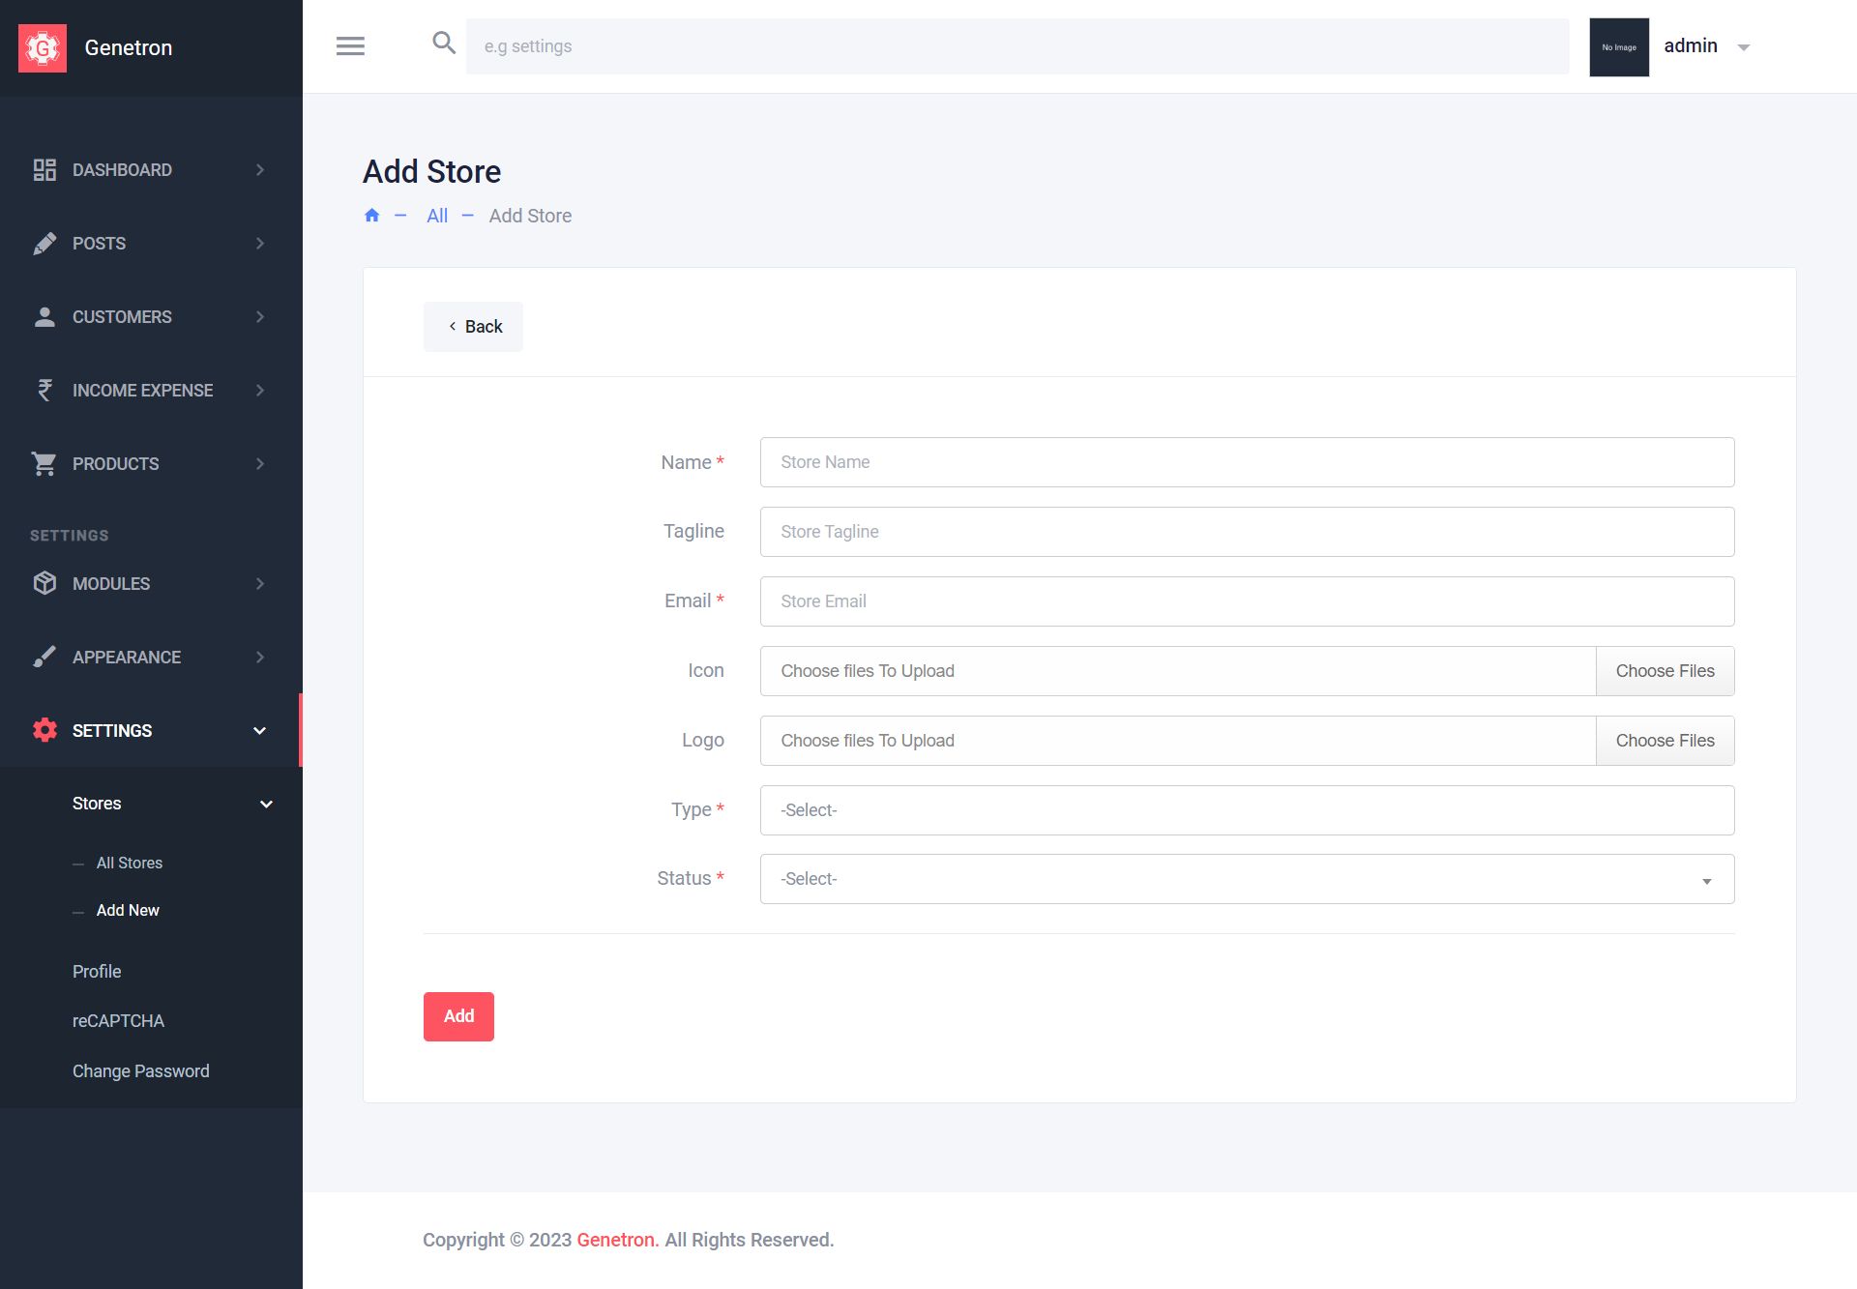This screenshot has width=1857, height=1289.
Task: Click the Posts pencil icon
Action: tap(44, 244)
